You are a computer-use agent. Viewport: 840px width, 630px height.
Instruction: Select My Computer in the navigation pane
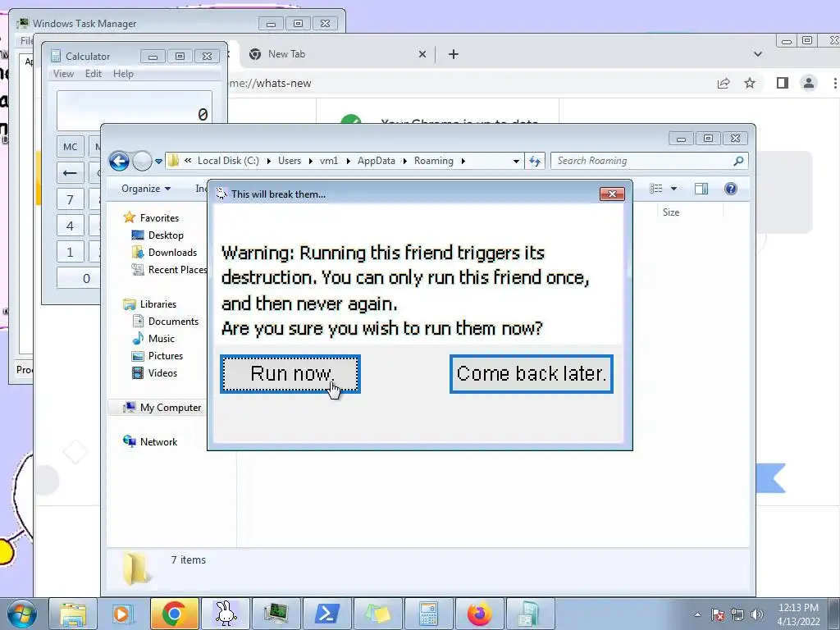[x=171, y=408]
